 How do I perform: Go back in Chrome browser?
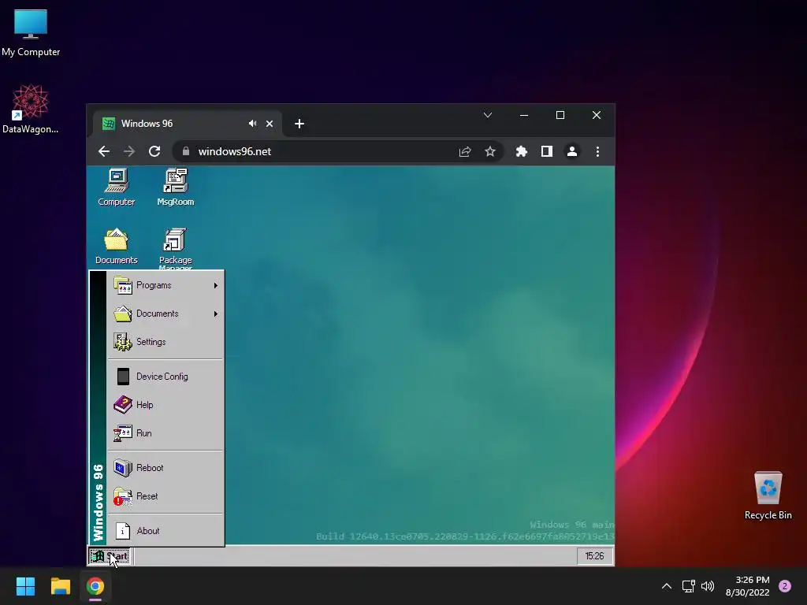(x=104, y=151)
